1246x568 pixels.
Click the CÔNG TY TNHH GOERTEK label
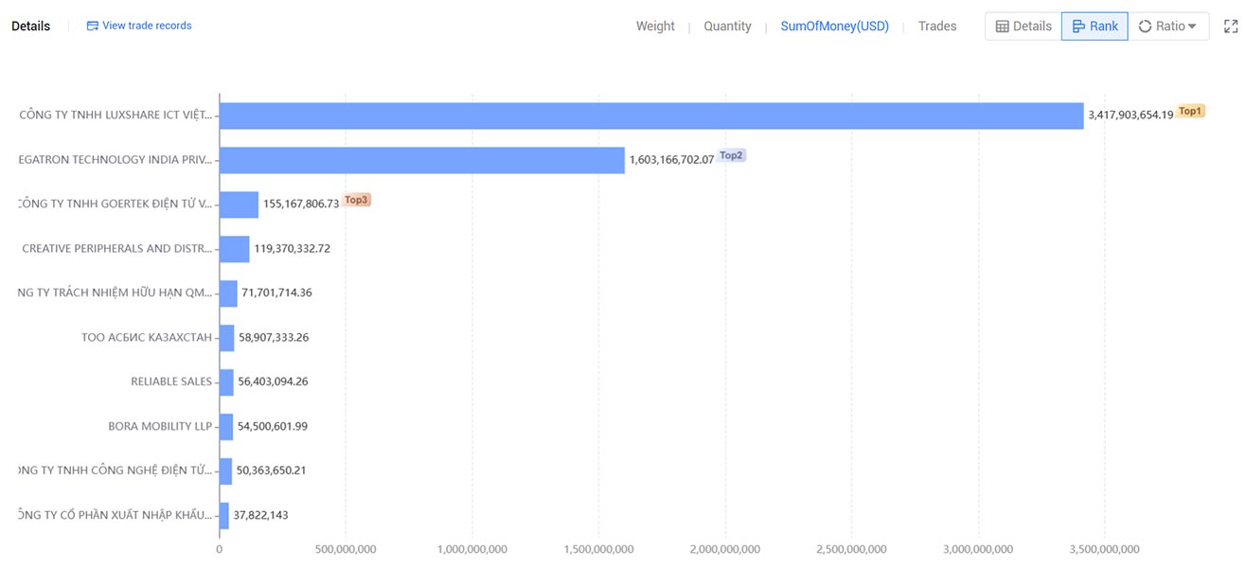click(x=116, y=204)
